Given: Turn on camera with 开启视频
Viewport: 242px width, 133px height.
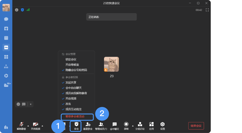Looking at the screenshot, I should [35, 124].
